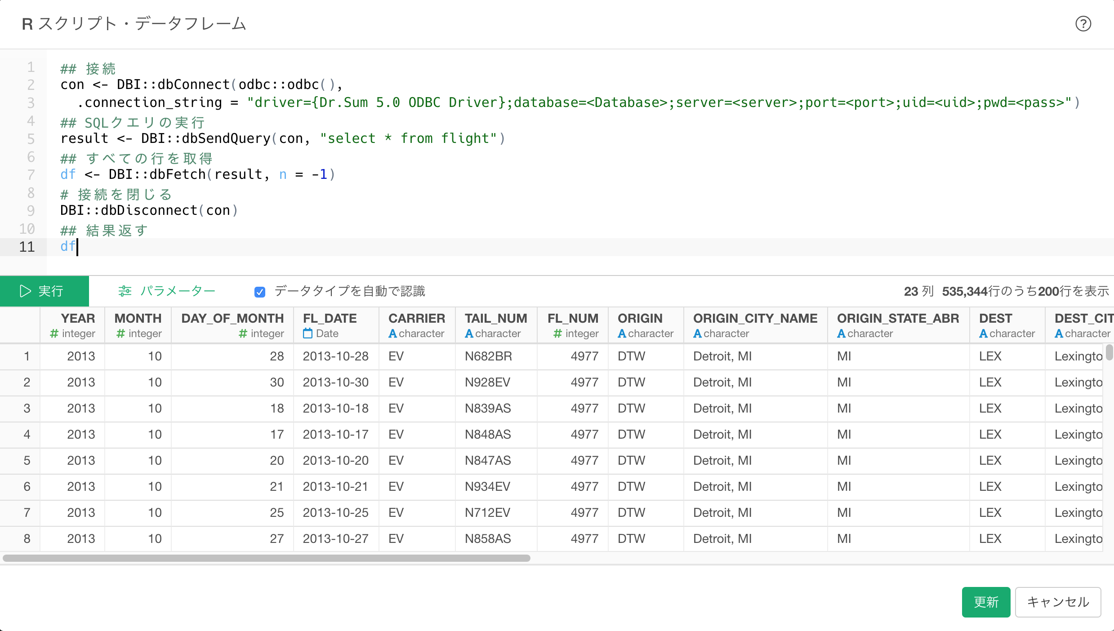The height and width of the screenshot is (631, 1114).
Task: Click the horizontal scrollbar under the table
Action: 267,558
